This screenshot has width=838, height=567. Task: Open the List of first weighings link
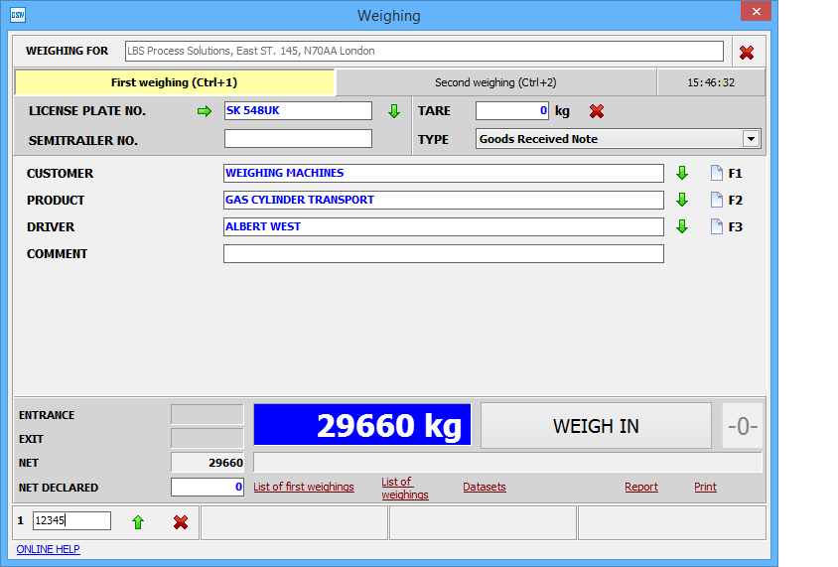[x=304, y=487]
